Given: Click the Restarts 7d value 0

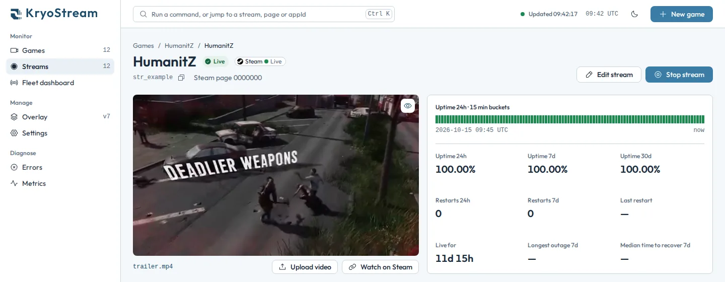Looking at the screenshot, I should coord(531,214).
